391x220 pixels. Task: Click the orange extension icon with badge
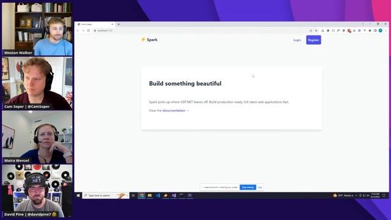click(x=349, y=31)
